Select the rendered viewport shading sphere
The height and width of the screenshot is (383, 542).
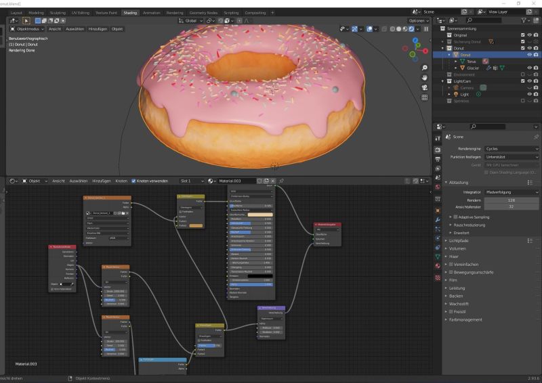click(x=411, y=29)
